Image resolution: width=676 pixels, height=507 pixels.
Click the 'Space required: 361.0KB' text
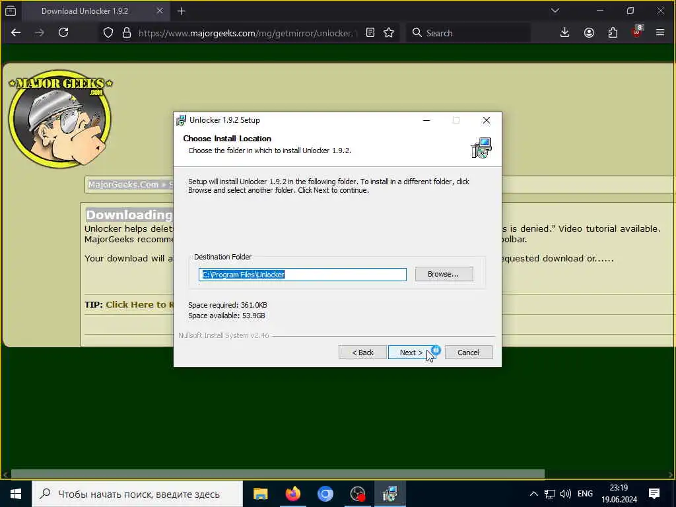coord(228,305)
